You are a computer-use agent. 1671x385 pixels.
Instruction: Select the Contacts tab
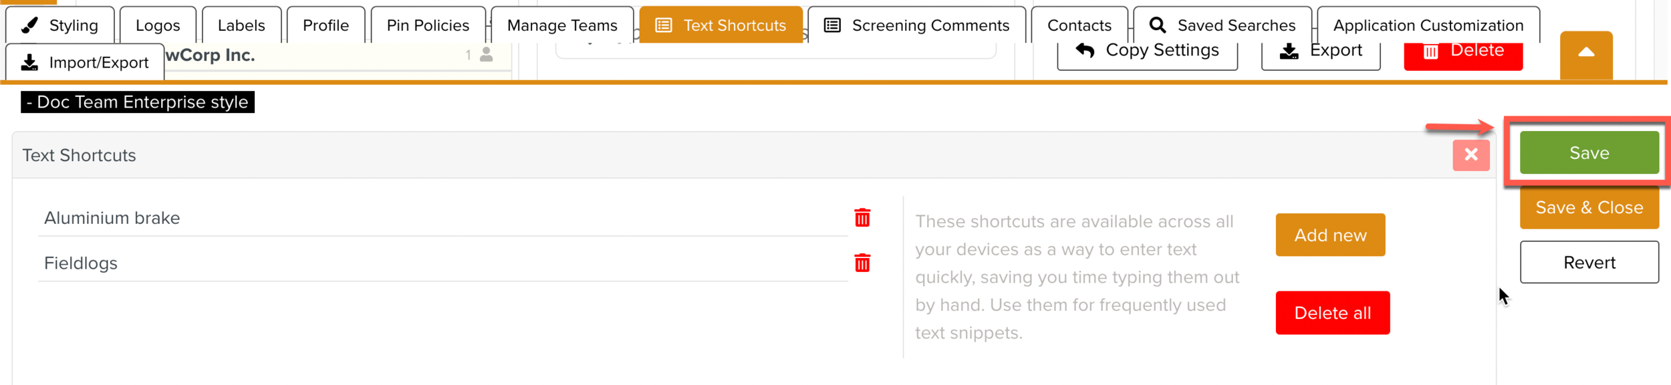pyautogui.click(x=1078, y=25)
